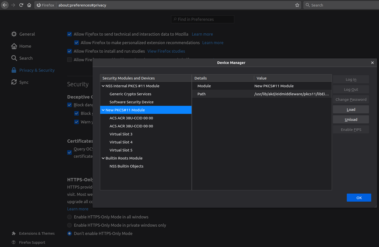Select Virtual Slot 4
This screenshot has width=379, height=247.
coord(146,142)
